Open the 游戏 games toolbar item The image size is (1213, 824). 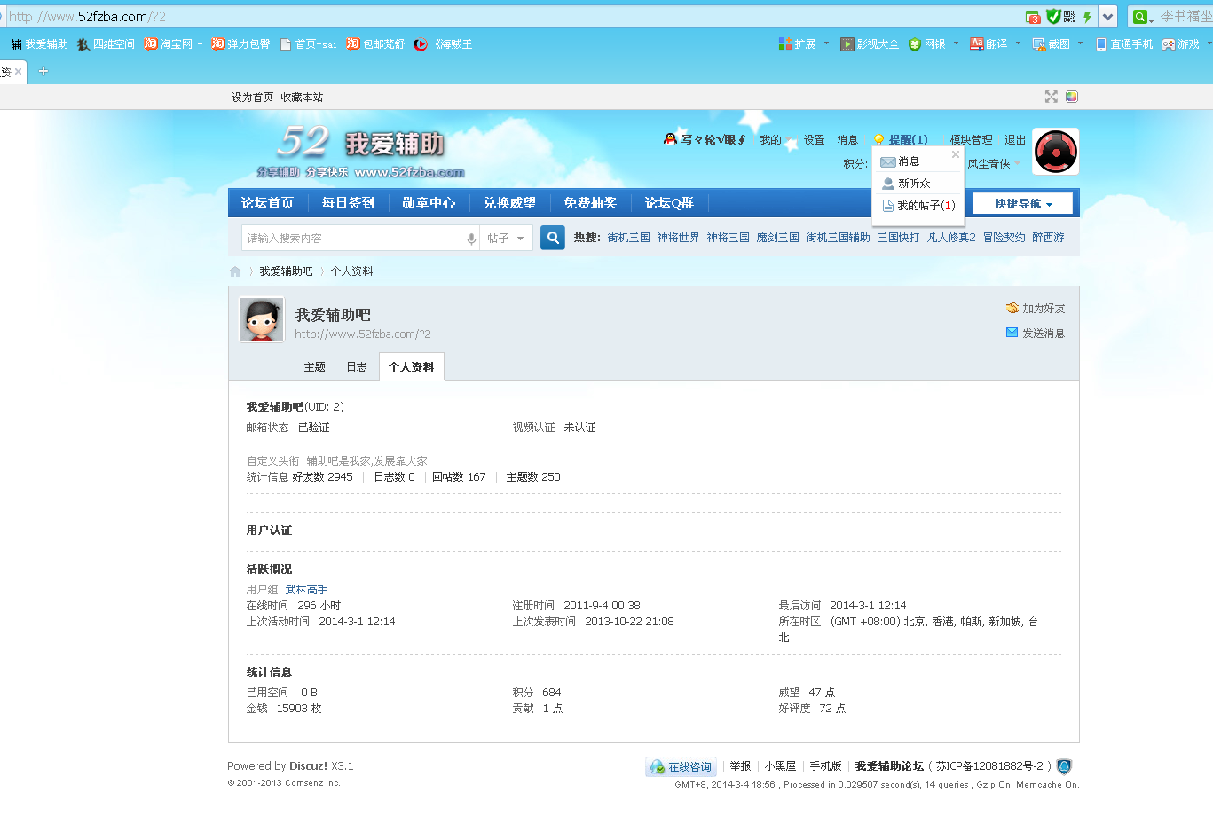click(x=1181, y=43)
